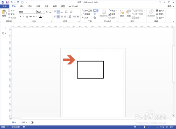This screenshot has width=176, height=129.
Task: Select the 指针工具 (Pointer Tool)
Action: tap(87, 11)
